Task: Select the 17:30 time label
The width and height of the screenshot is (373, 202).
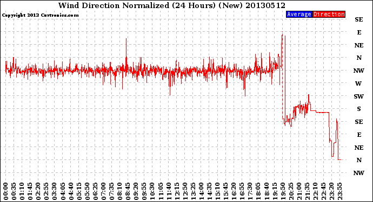Action: click(250, 191)
